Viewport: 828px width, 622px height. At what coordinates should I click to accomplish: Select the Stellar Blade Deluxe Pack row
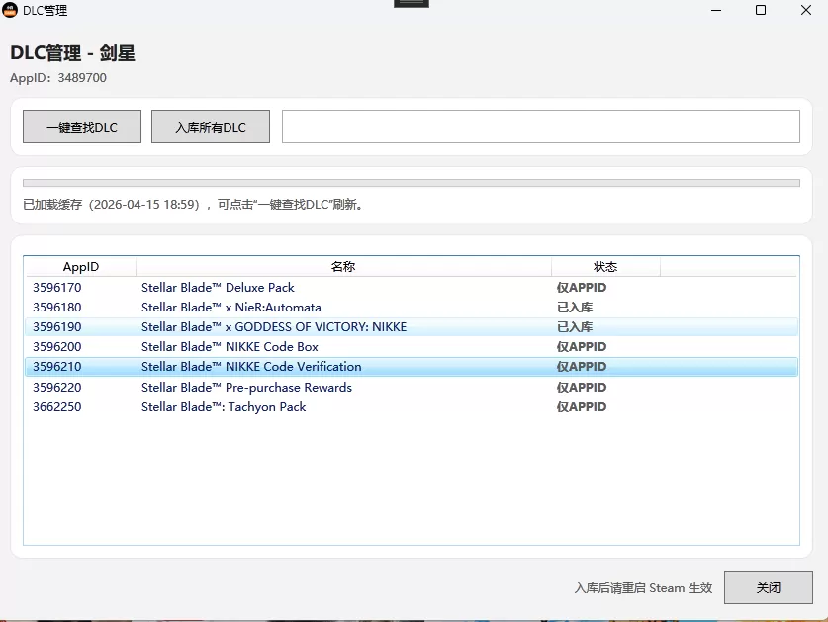218,288
